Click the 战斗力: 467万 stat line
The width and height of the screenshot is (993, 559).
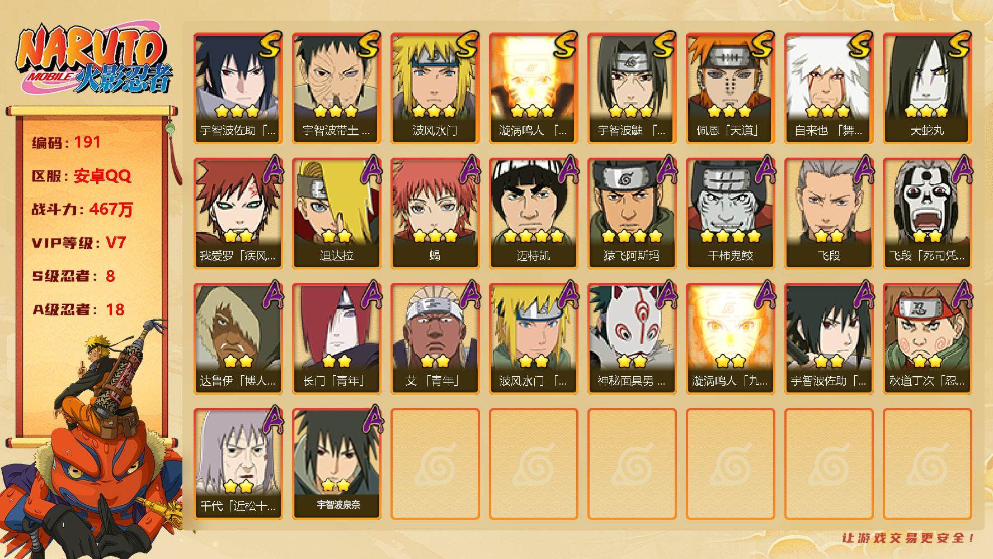[x=83, y=210]
